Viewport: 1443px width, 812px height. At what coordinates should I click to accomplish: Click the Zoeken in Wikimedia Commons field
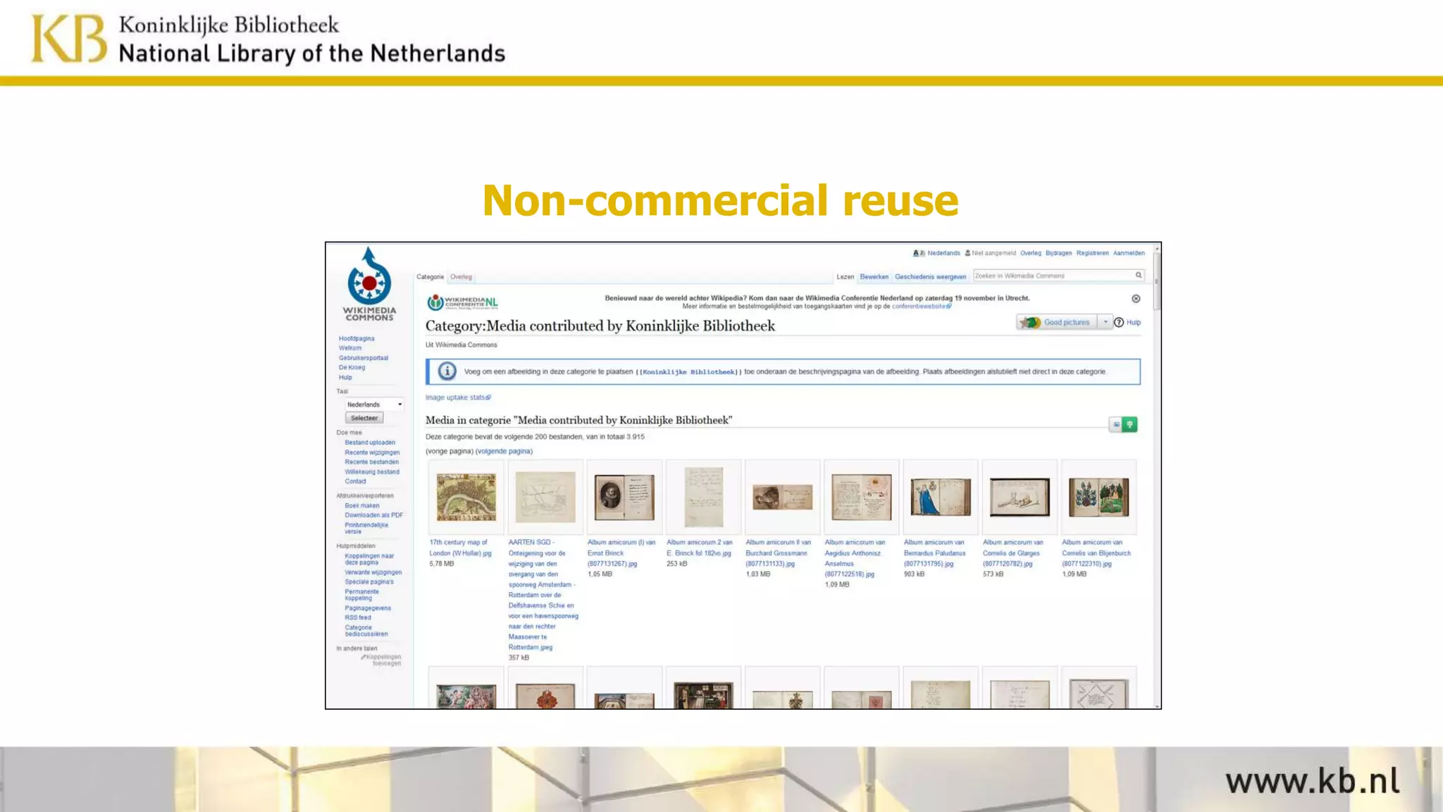click(1053, 276)
